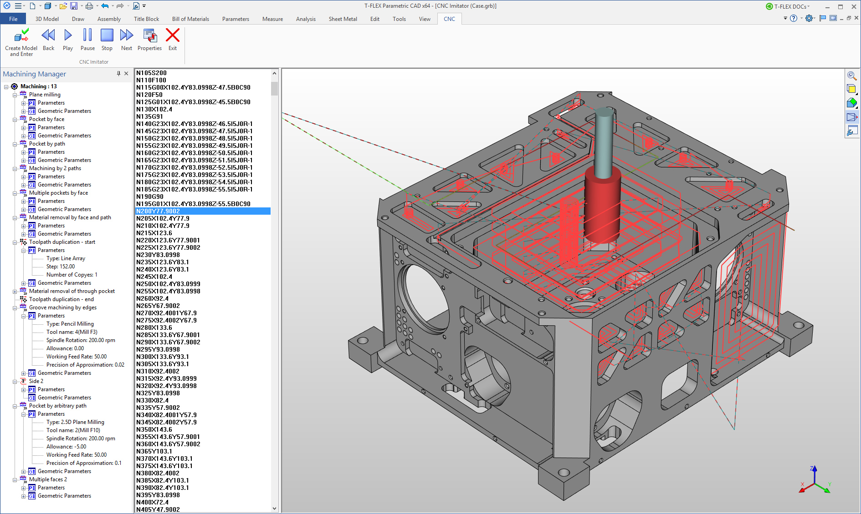Click the Print icon in toolbar
This screenshot has height=514, width=861.
[89, 6]
